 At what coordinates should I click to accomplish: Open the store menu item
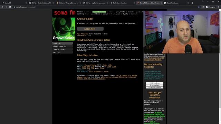111,12
